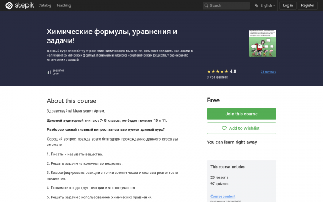Screen dimensions: 323x202
Task: Click the 97 quizzes text
Action: pyautogui.click(x=220, y=184)
